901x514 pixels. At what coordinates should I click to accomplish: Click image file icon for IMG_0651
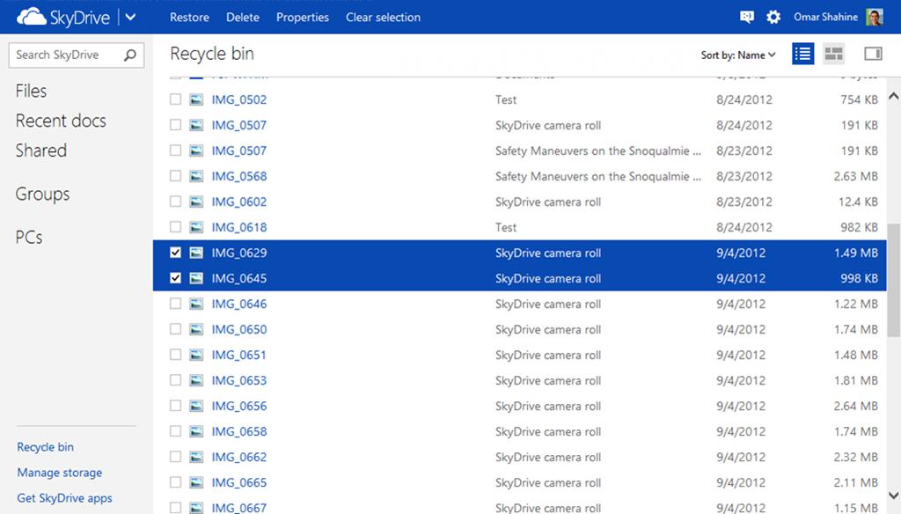coord(196,355)
